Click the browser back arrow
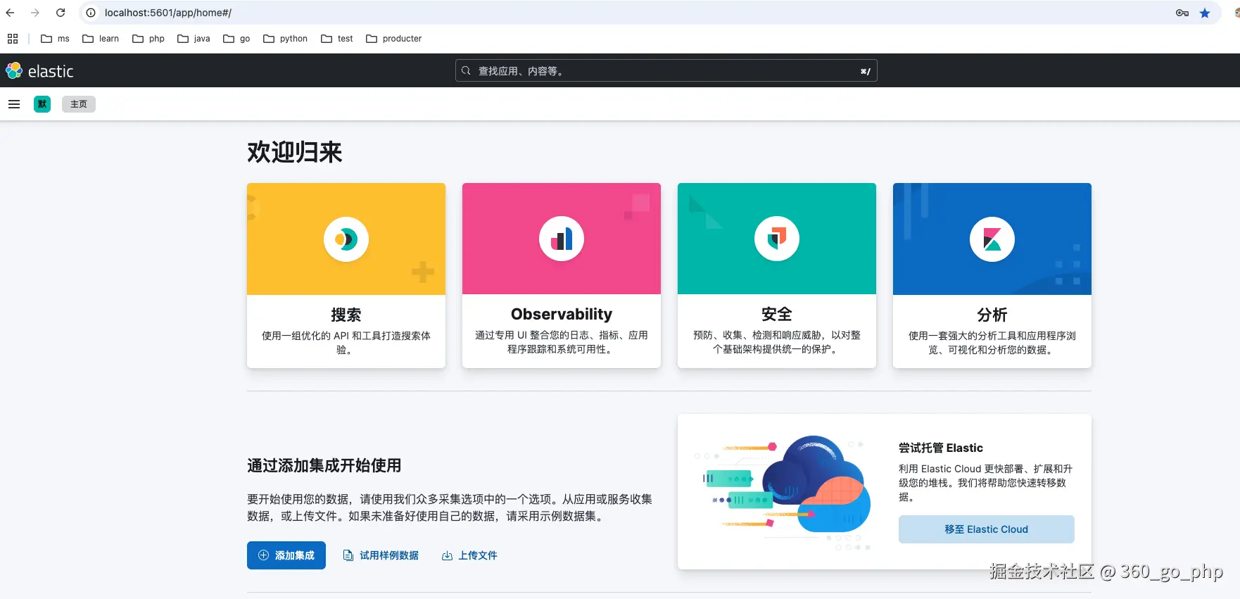 coord(10,13)
